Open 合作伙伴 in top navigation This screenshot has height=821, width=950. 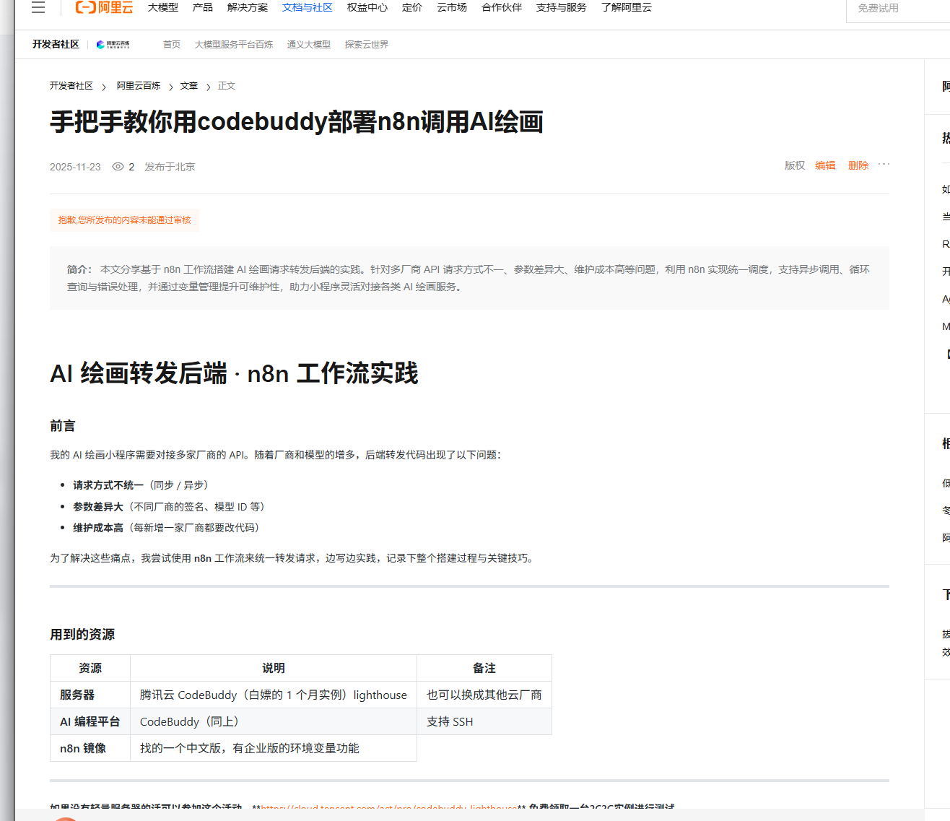point(502,8)
